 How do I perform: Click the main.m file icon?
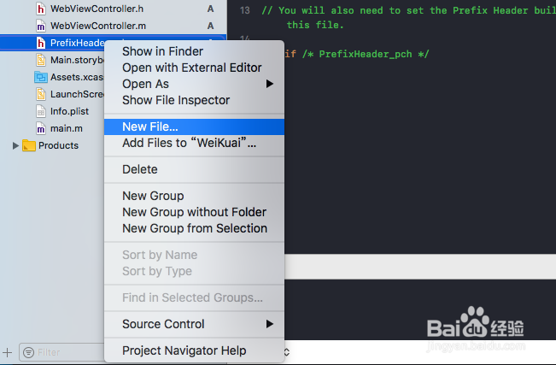[41, 128]
